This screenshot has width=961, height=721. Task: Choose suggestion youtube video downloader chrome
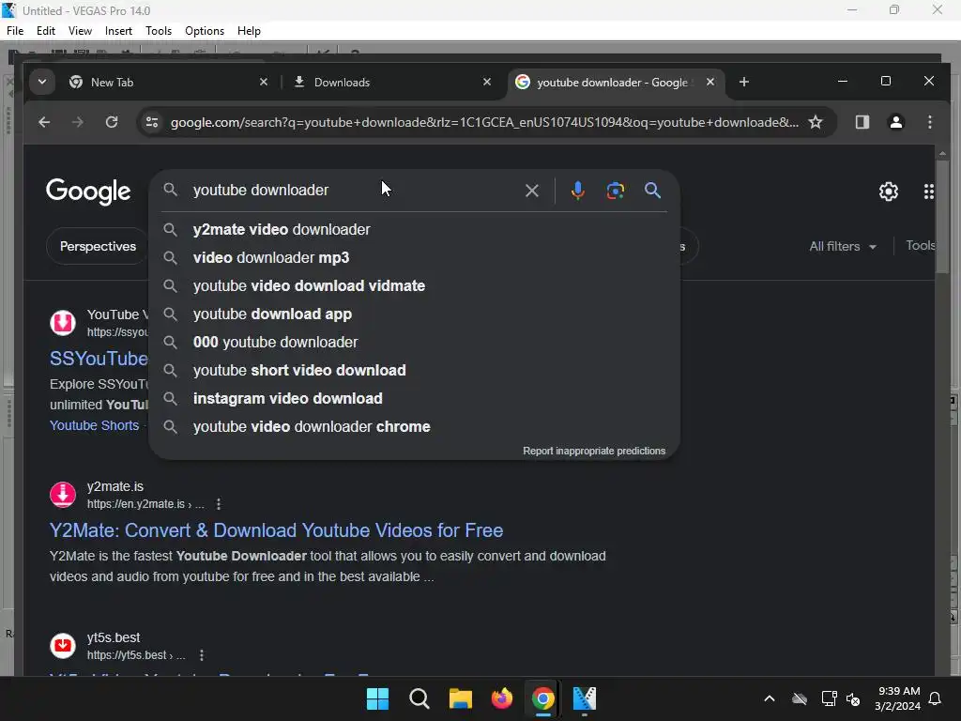(x=414, y=427)
